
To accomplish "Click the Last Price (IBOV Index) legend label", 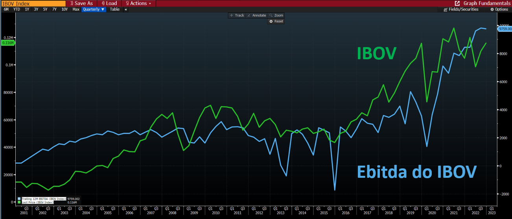I will (37, 203).
